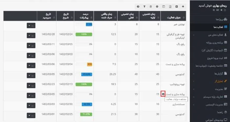Viewport: 230px width, 122px height.
Task: Expand the مدیریت sidebar chevron
Action: (194, 89)
